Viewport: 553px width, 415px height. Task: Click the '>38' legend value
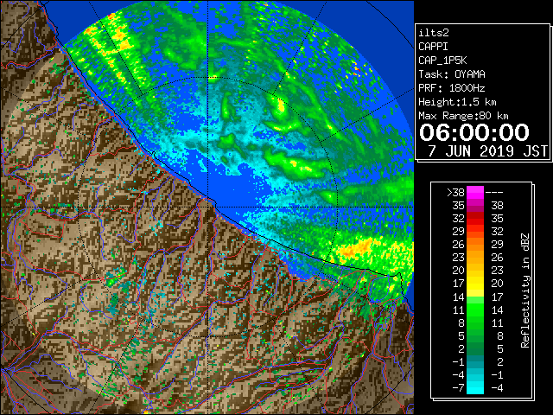click(455, 192)
